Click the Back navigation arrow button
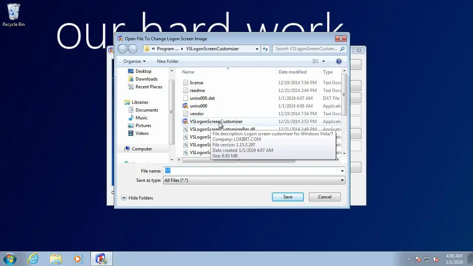This screenshot has width=473, height=266. pyautogui.click(x=122, y=49)
